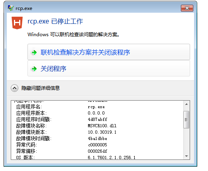Click the 应用程序名 row label
Screen dimensions: 208x171
click(x=29, y=107)
